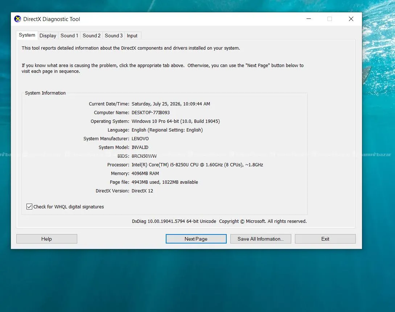Click Windows 10 Pro 64-bit value

[x=176, y=121]
